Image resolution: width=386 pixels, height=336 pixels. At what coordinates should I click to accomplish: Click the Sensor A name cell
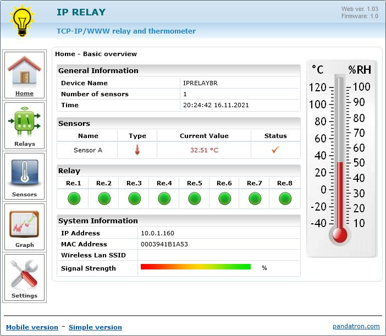pos(88,150)
